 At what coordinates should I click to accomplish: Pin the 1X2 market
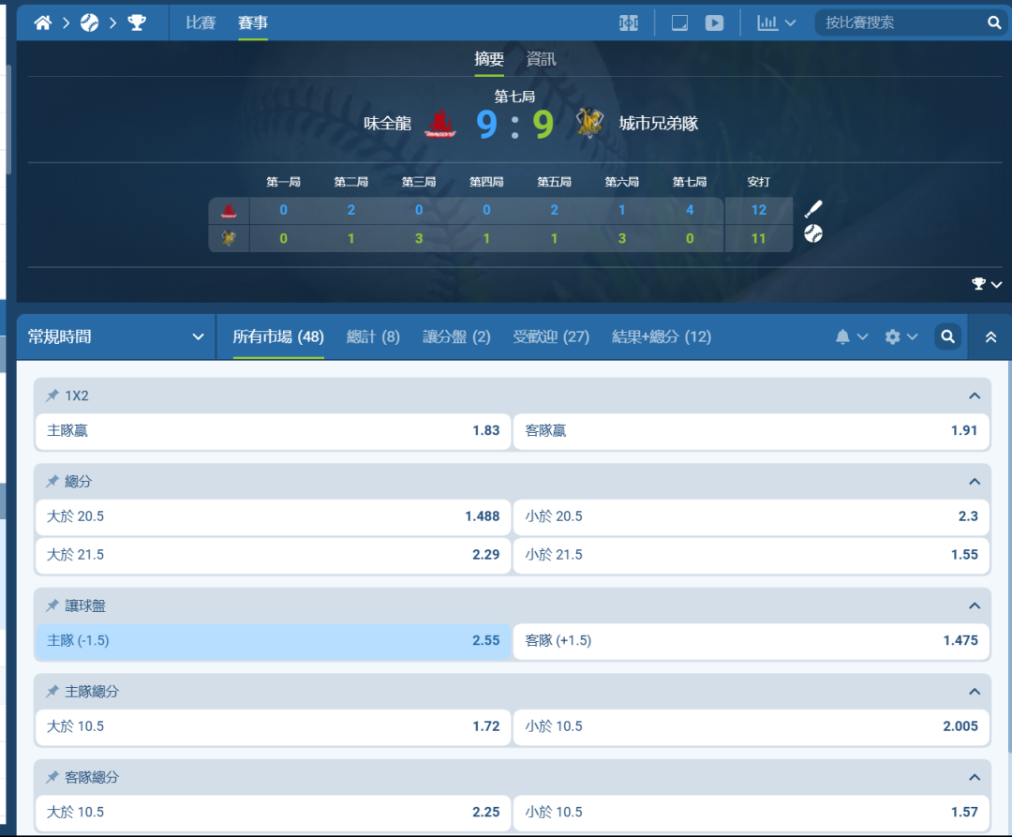52,396
